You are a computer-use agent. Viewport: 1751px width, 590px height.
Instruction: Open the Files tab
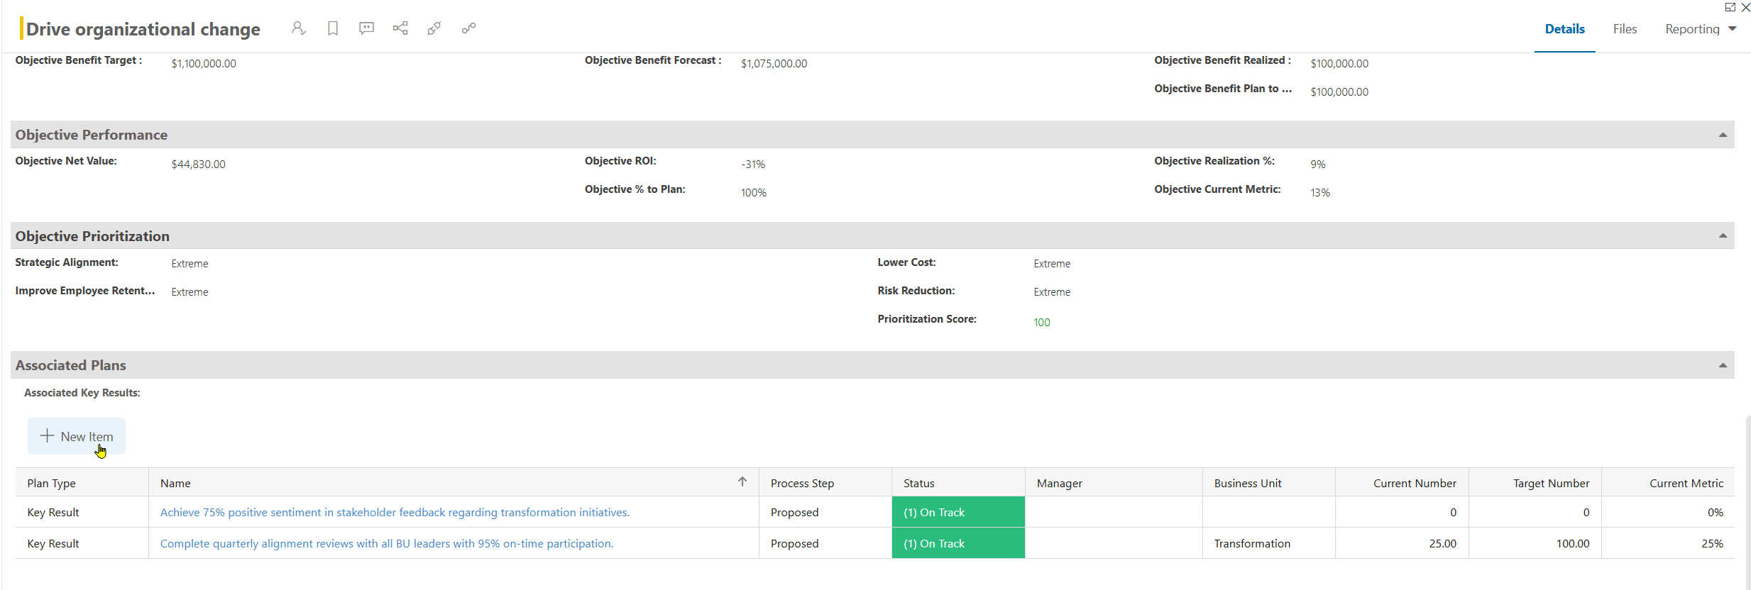pyautogui.click(x=1625, y=29)
